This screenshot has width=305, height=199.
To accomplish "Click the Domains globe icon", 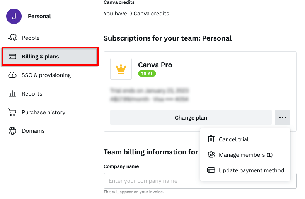I will [12, 131].
